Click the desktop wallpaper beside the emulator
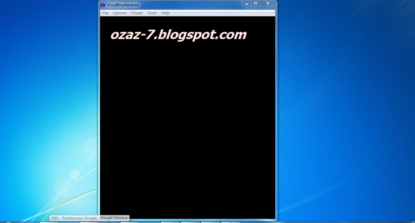The width and height of the screenshot is (415, 223). coord(341,114)
